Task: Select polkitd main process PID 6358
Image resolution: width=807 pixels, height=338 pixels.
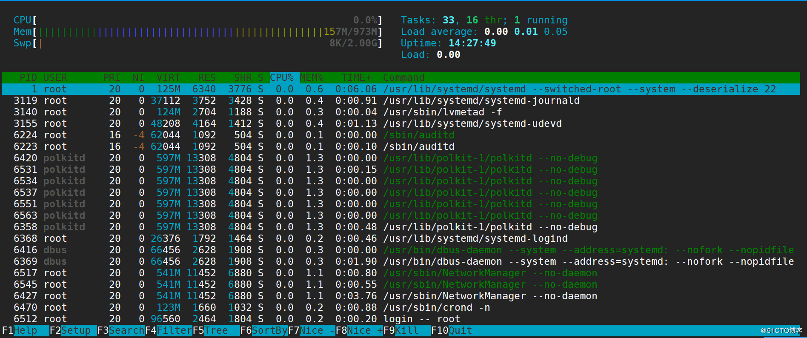Action: click(401, 227)
